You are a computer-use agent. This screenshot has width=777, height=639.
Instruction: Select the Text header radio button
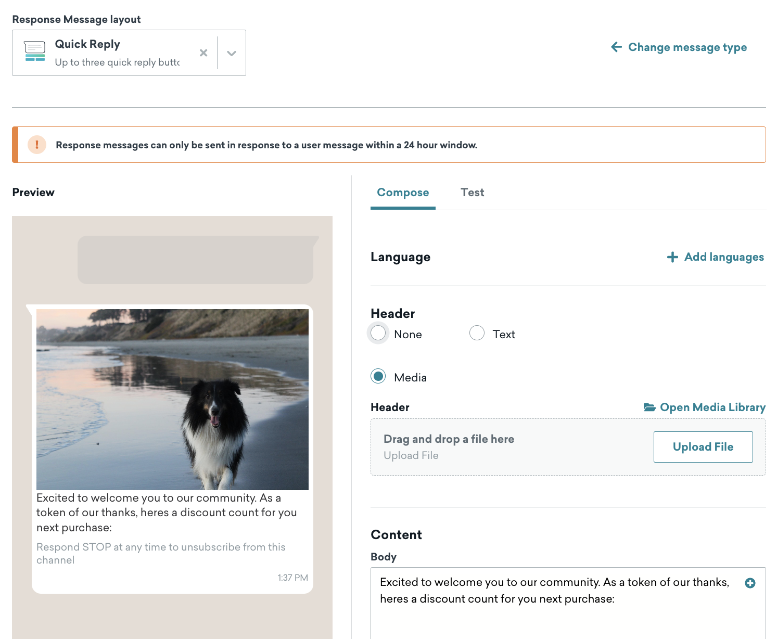click(477, 333)
